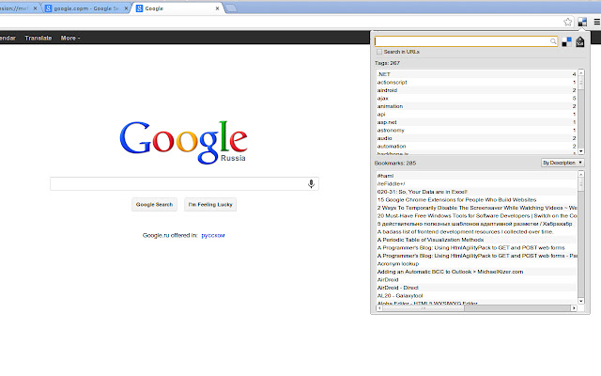Select the Google tab

click(177, 8)
